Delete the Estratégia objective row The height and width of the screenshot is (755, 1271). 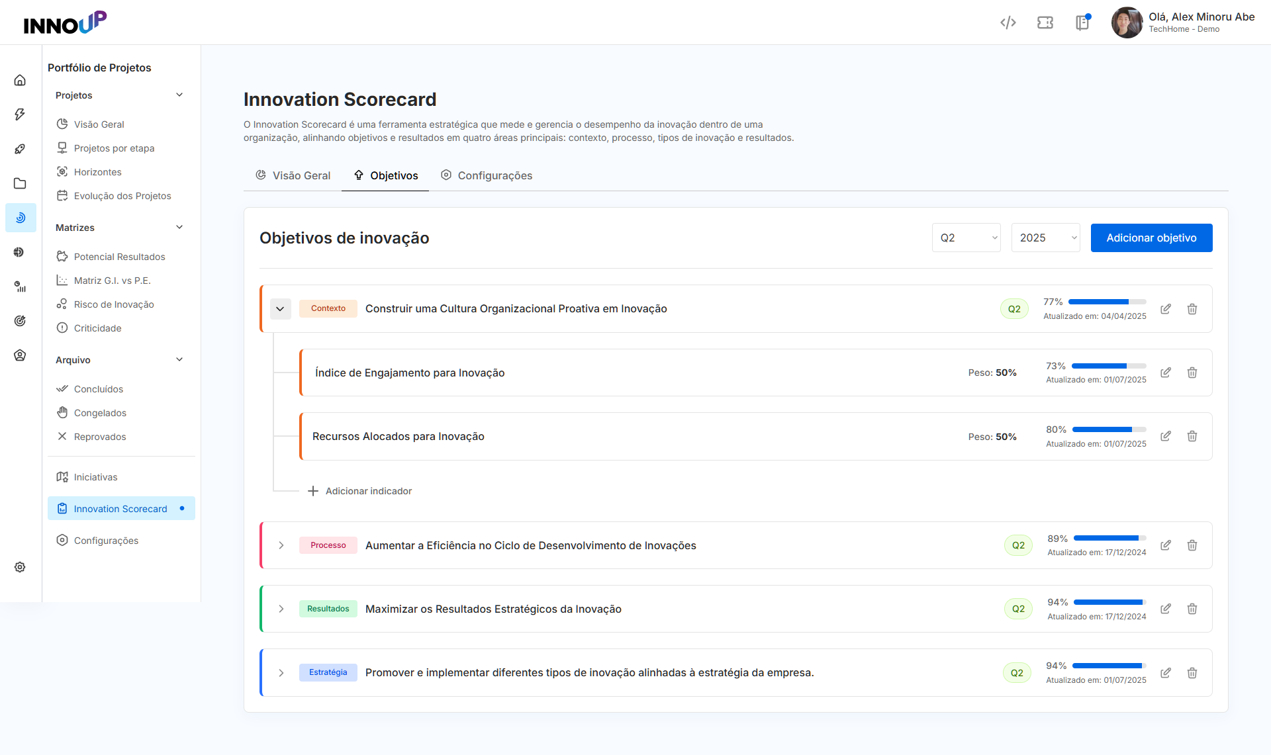tap(1192, 673)
